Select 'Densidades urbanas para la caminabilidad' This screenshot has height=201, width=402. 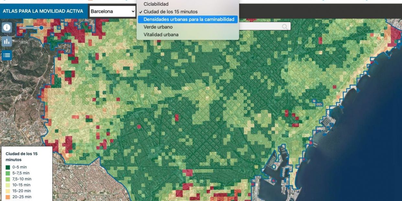(188, 19)
